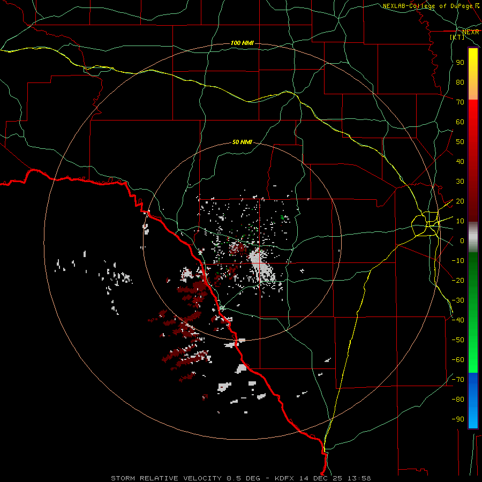
Task: Click the -90 value on the velocity scale
Action: pos(458,419)
